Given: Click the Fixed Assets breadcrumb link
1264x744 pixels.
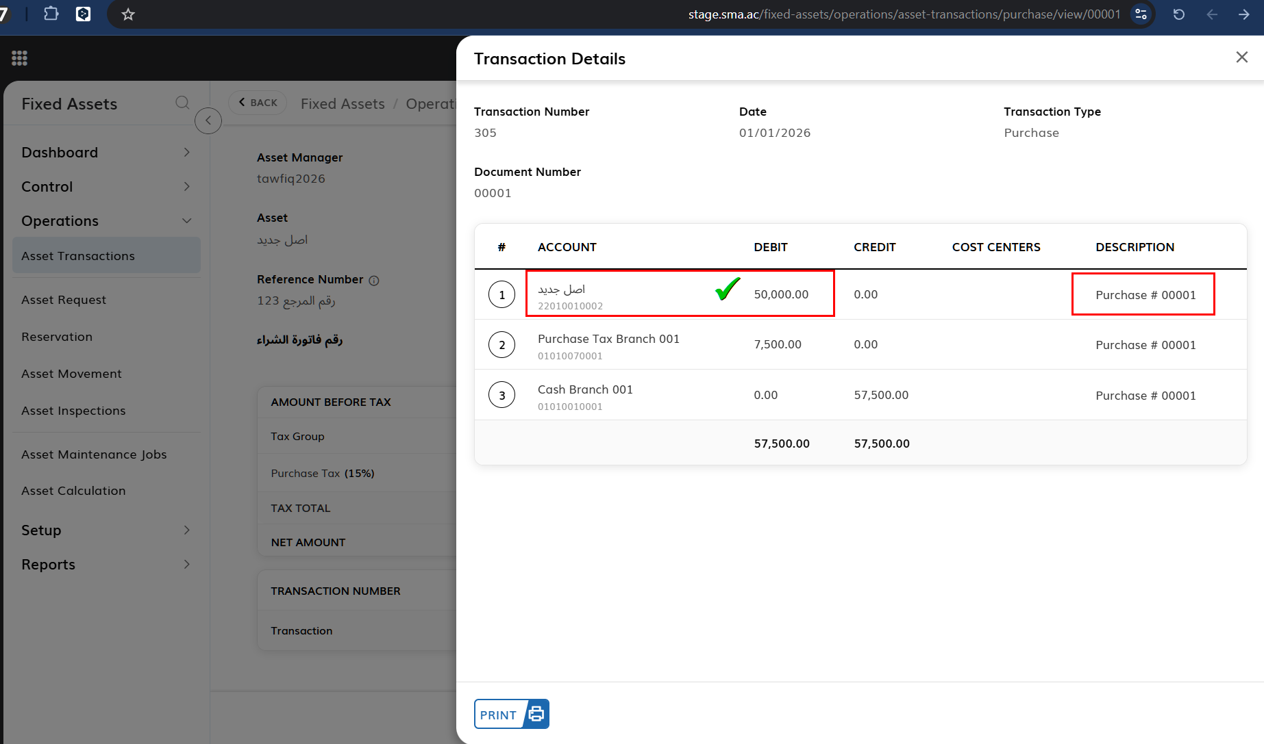Looking at the screenshot, I should tap(343, 103).
